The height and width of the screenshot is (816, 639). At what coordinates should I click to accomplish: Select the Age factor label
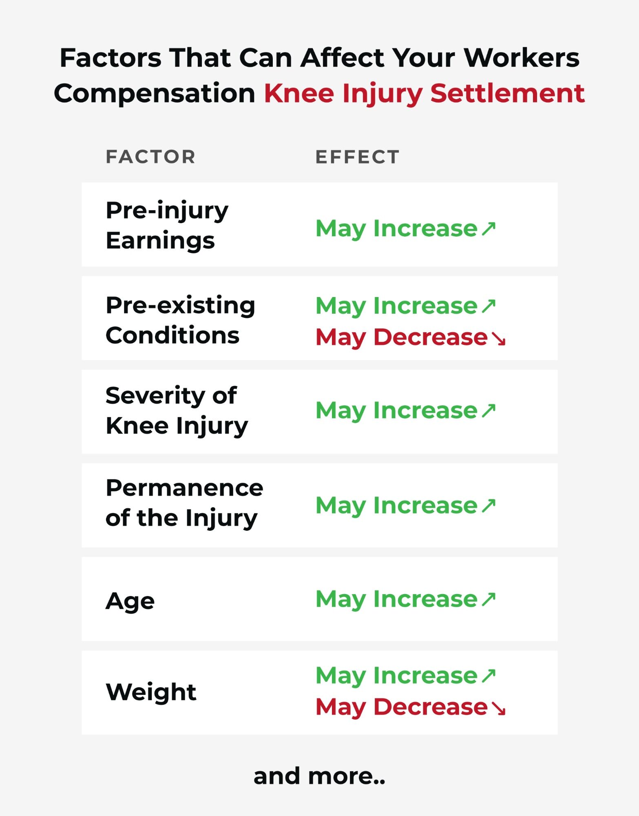[x=130, y=601]
